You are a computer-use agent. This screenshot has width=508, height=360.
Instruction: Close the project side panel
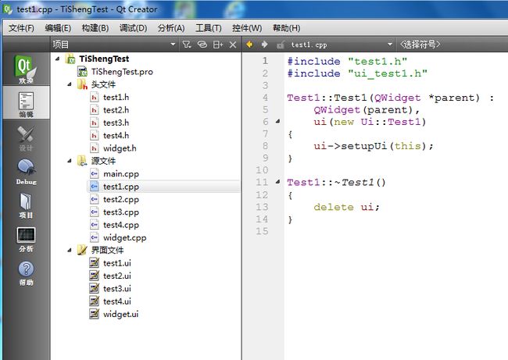pyautogui.click(x=233, y=45)
